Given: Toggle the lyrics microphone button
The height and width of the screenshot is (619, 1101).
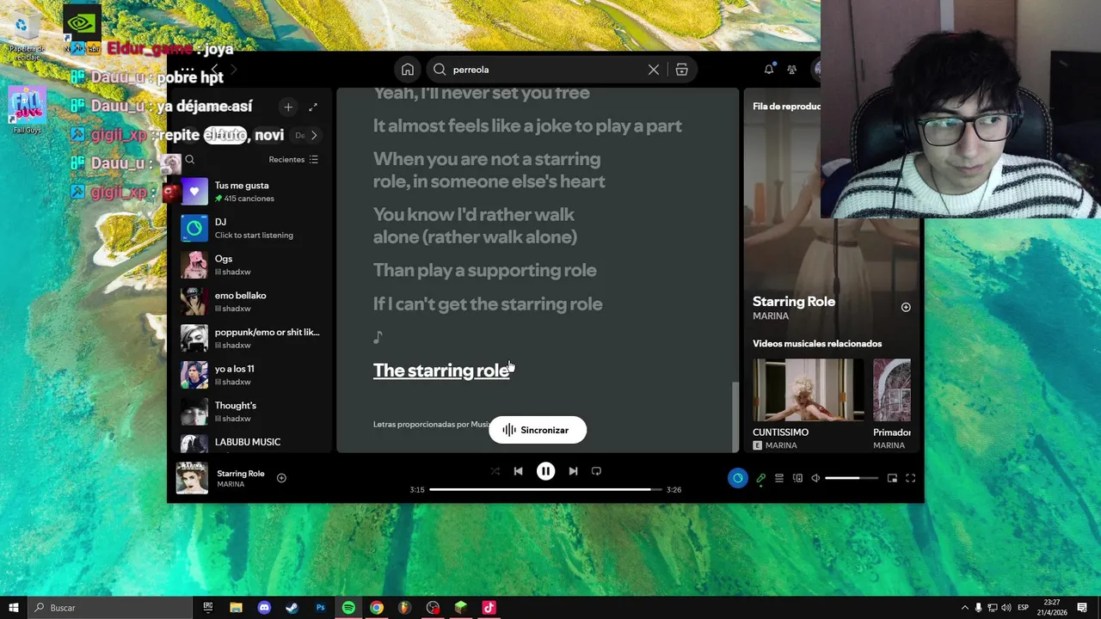Looking at the screenshot, I should [760, 478].
